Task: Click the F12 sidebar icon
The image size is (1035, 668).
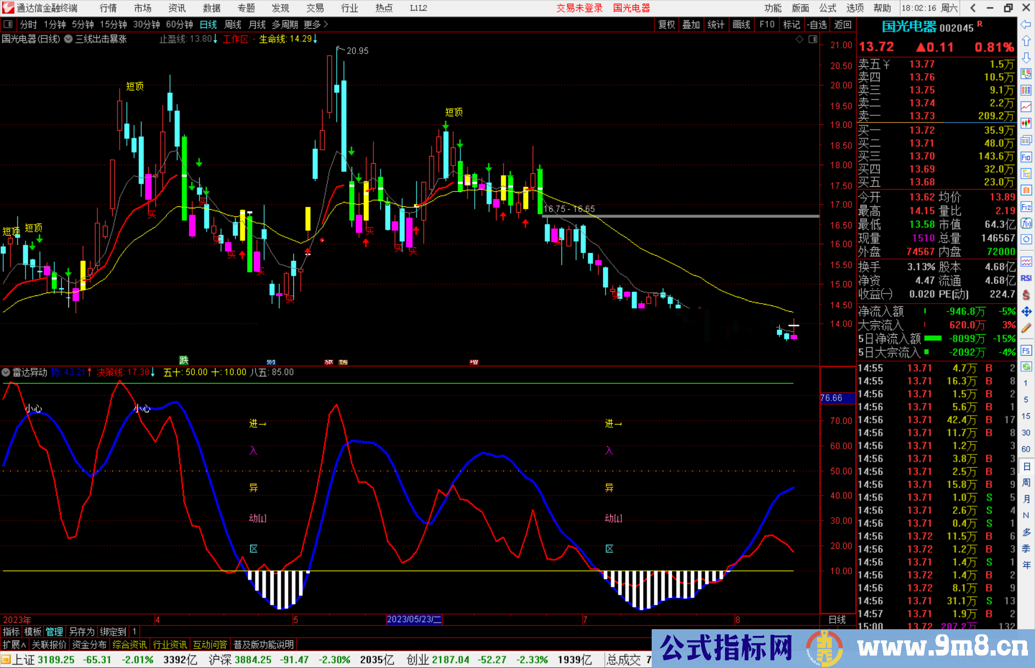Action: coord(1026,207)
